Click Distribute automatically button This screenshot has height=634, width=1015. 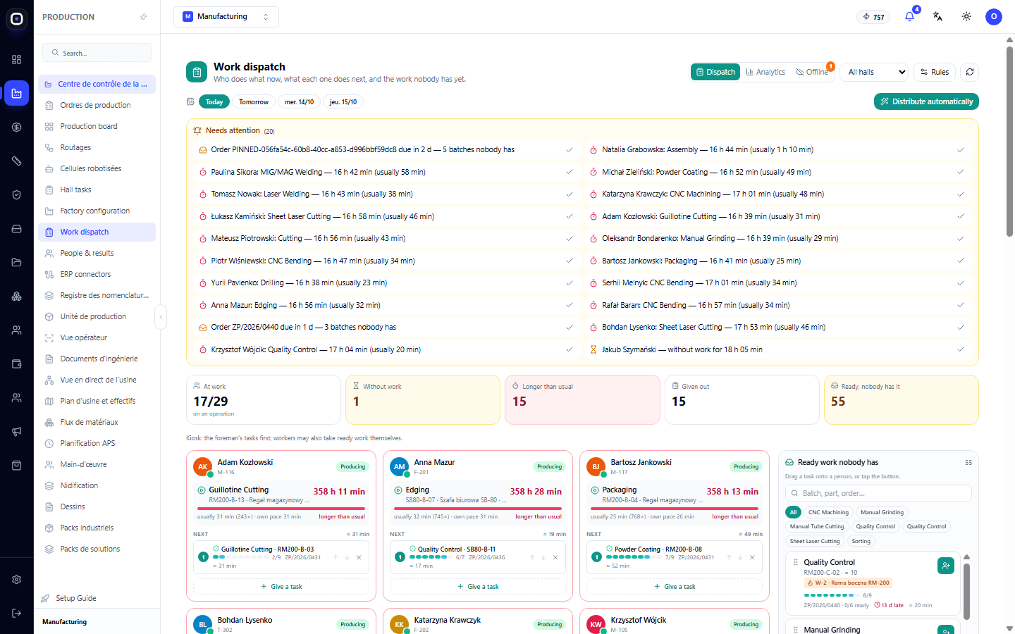tap(926, 101)
